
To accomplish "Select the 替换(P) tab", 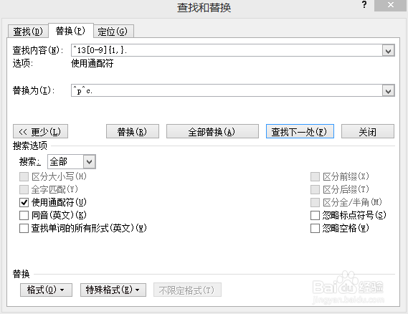I will point(71,31).
